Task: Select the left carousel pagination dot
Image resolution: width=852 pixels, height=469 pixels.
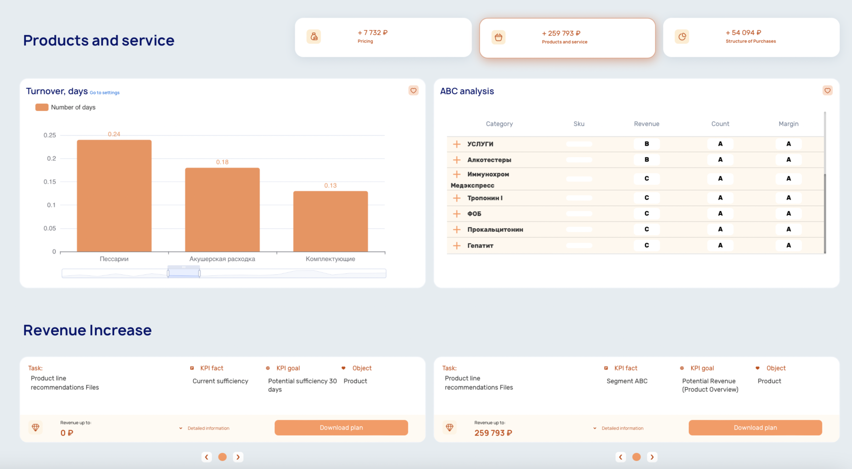Action: click(x=222, y=457)
